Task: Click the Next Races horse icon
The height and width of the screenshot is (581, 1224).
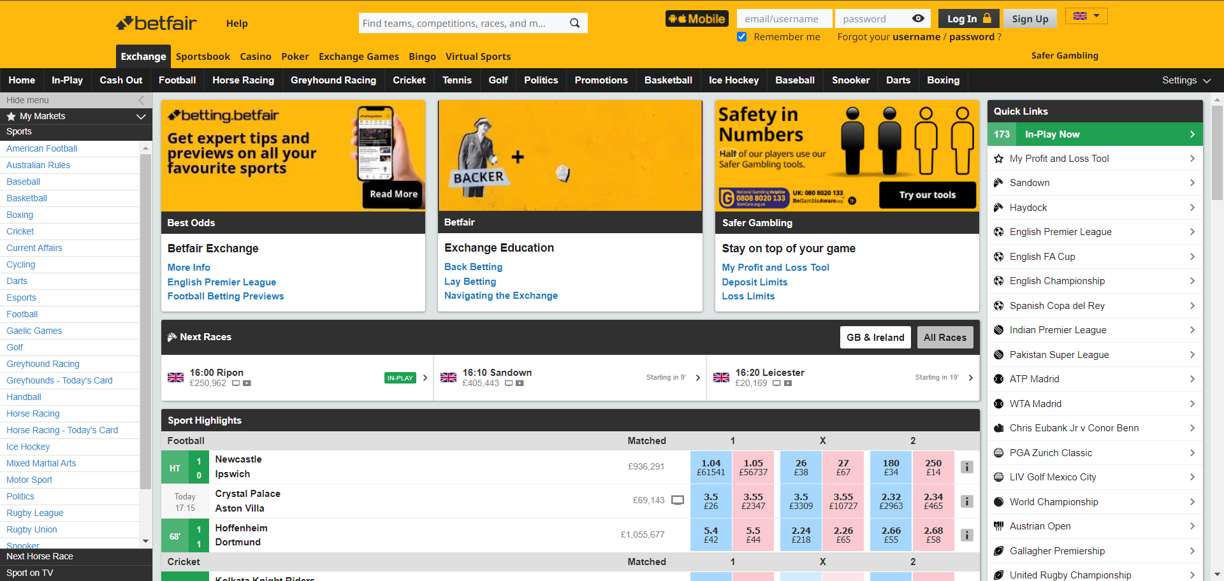Action: click(172, 336)
